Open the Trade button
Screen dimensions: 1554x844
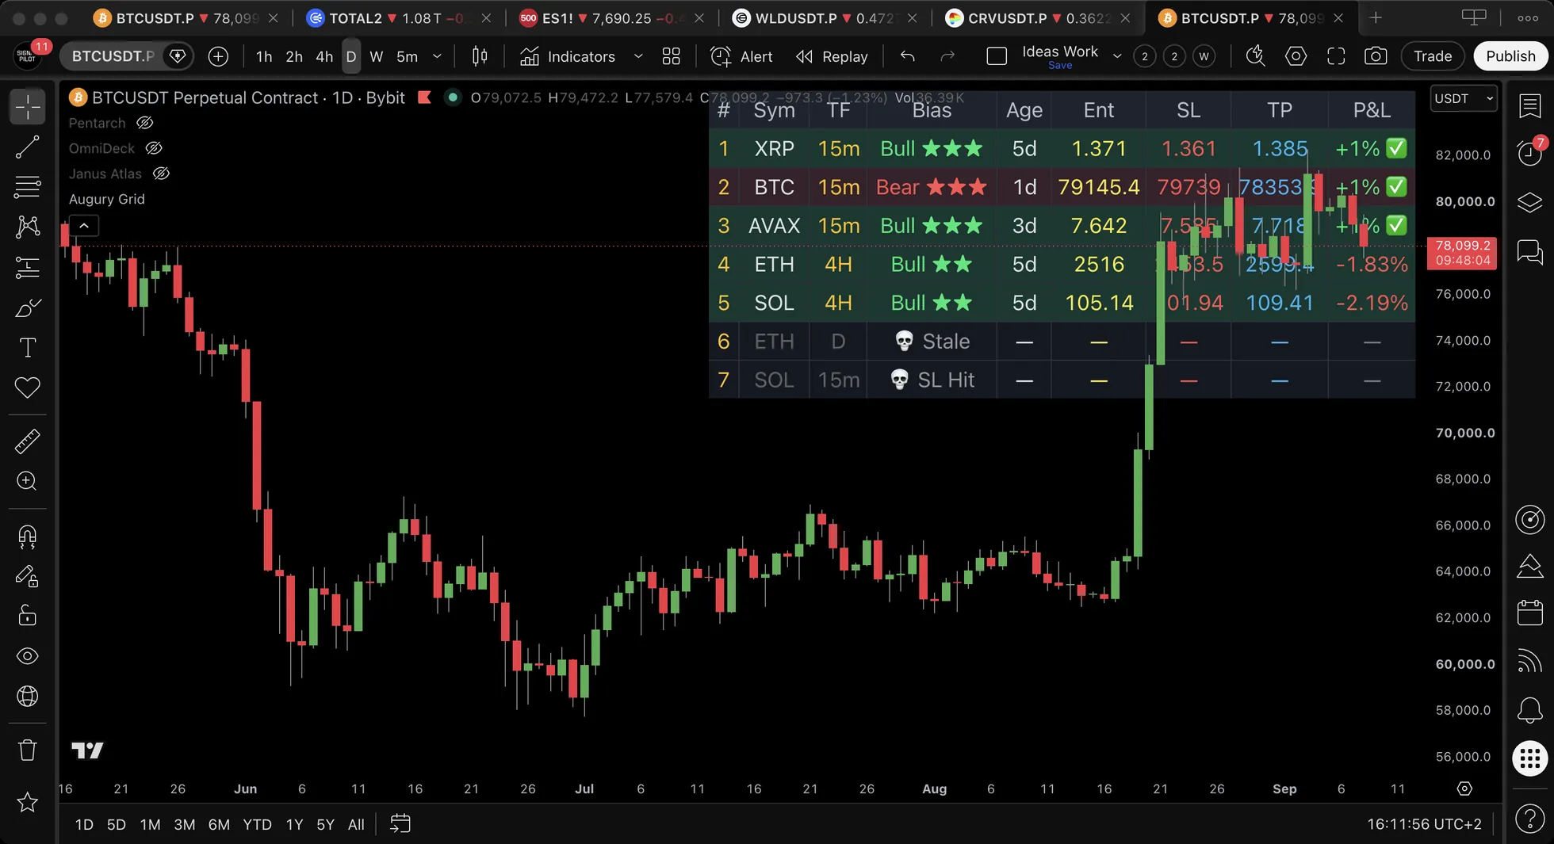(1432, 56)
